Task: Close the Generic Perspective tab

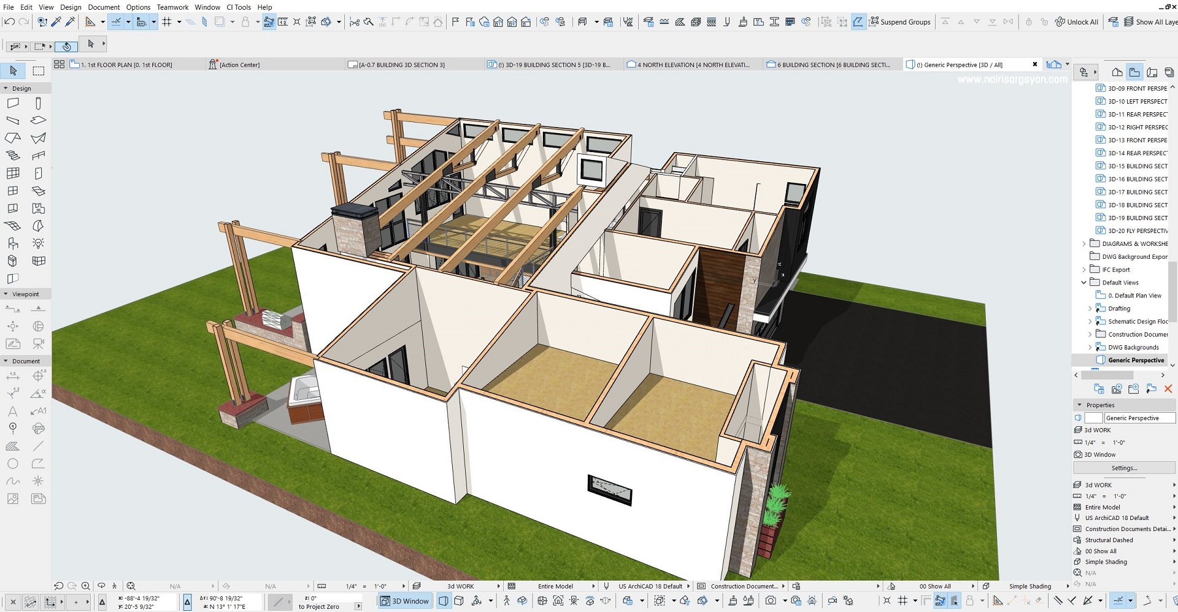Action: [x=1035, y=64]
